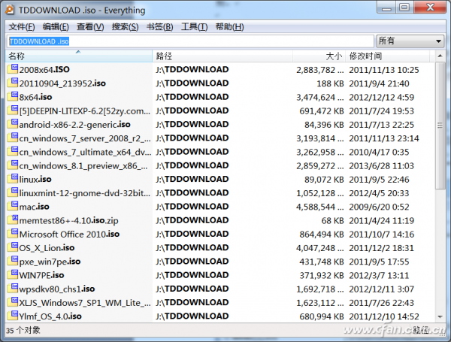Click the file icon of wpsdkv80_chs1.iso

click(13, 288)
